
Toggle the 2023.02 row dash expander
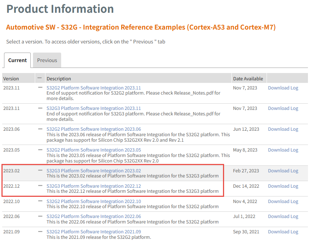pyautogui.click(x=40, y=171)
